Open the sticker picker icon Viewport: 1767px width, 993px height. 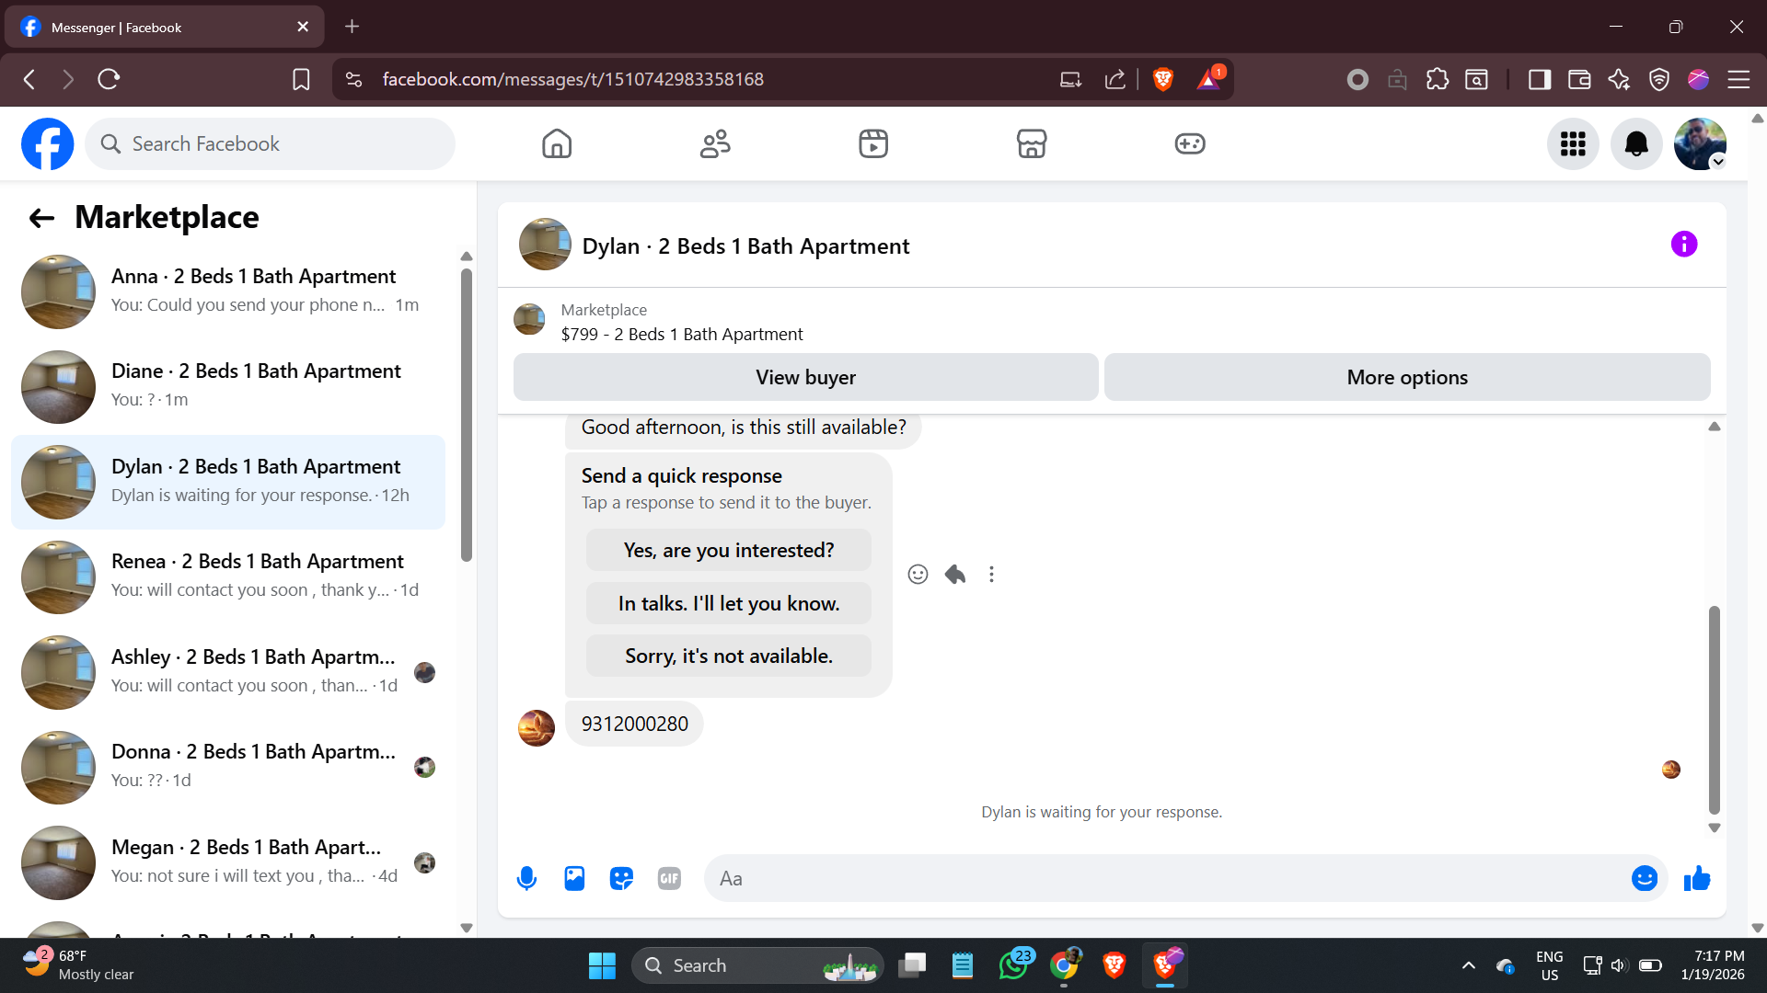point(622,878)
